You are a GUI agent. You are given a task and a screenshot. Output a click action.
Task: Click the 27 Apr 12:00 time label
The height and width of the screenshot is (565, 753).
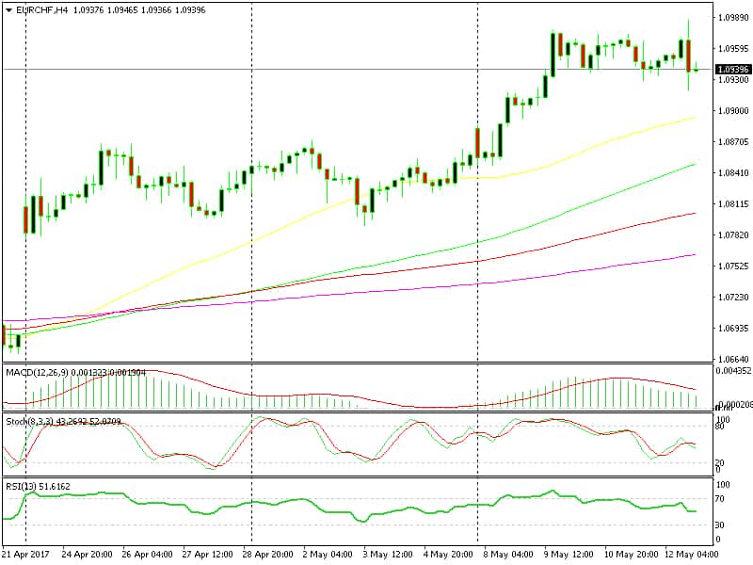207,554
